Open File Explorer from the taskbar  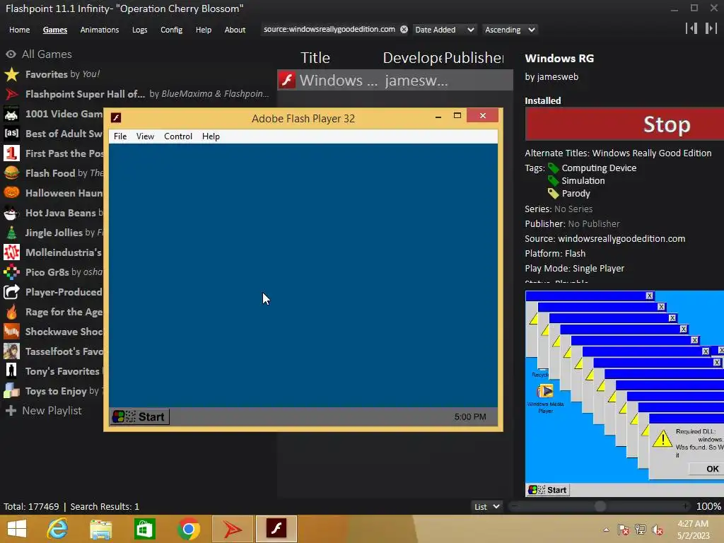tap(100, 530)
